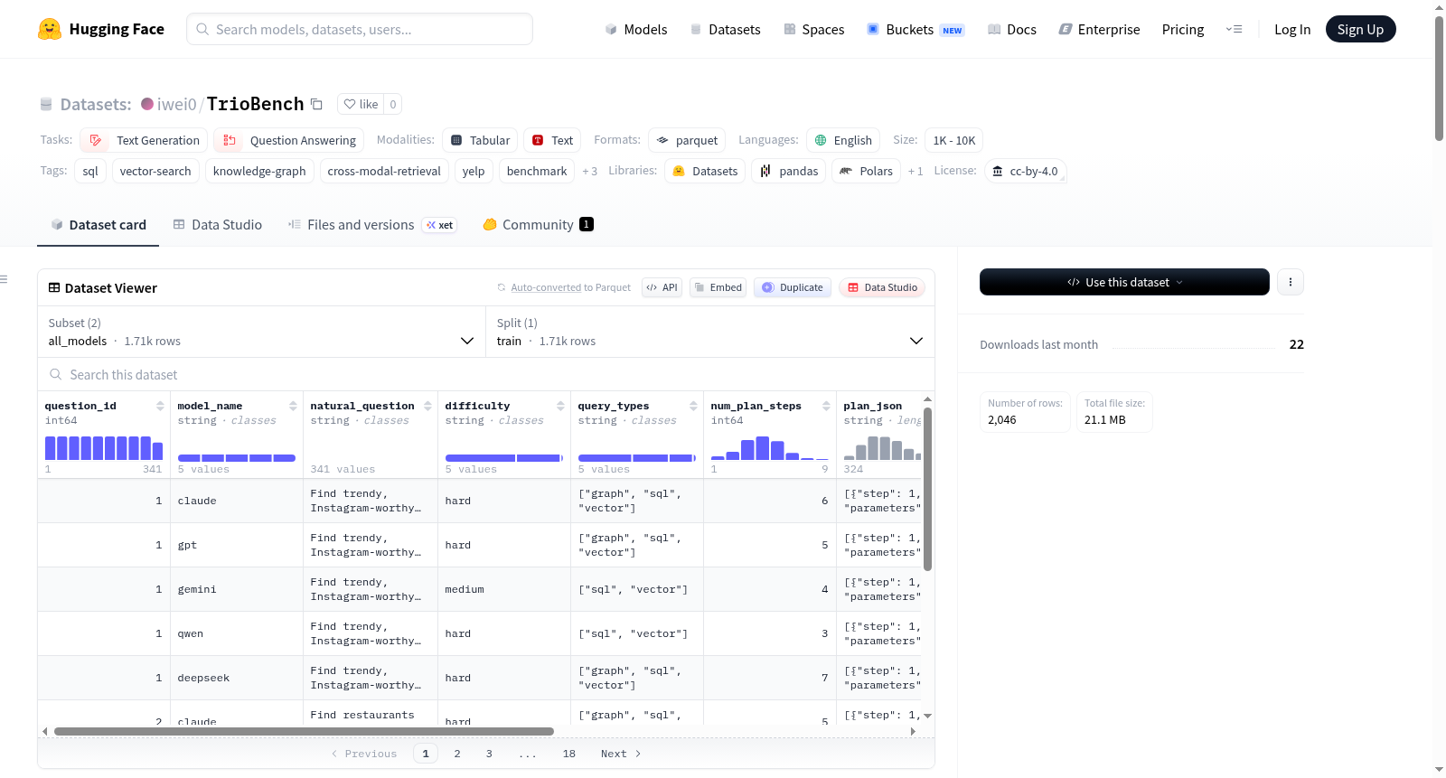Click the table's horizontal scrollbar thumb

pyautogui.click(x=304, y=731)
